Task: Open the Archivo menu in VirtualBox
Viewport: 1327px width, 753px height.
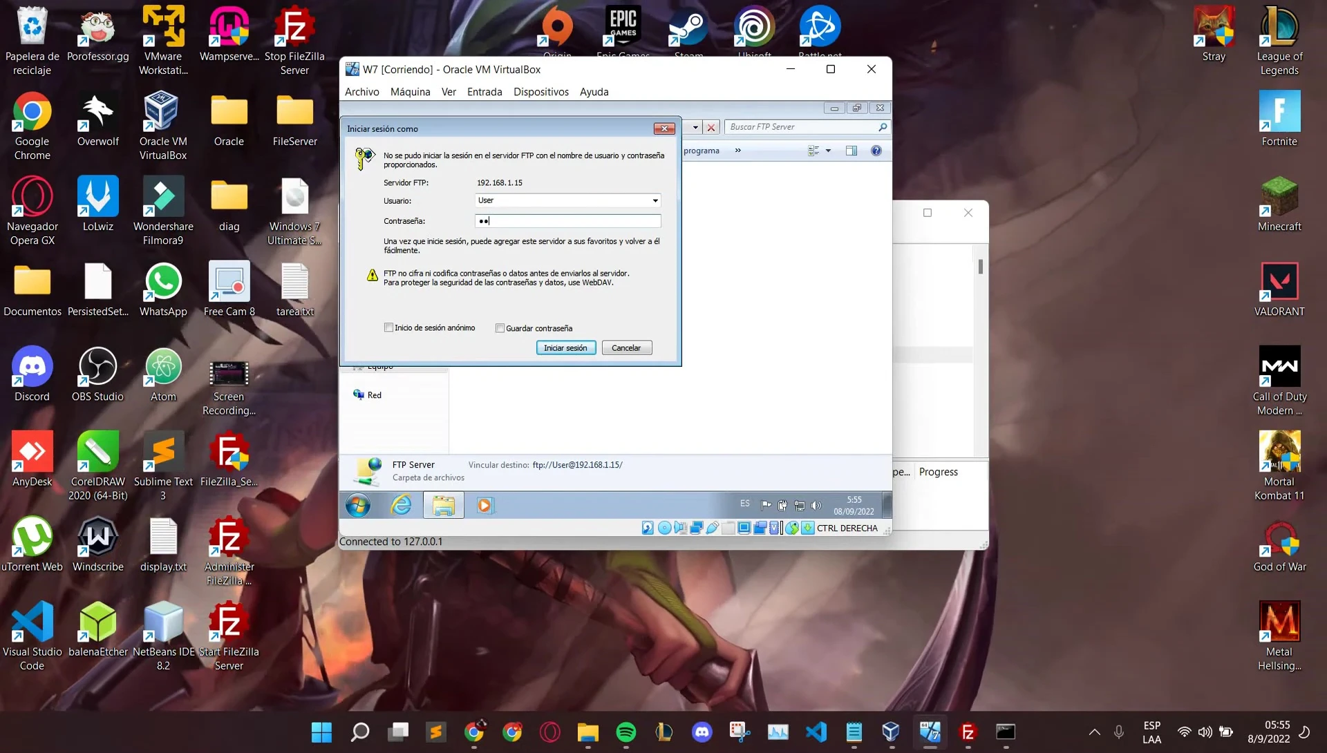Action: 361,92
